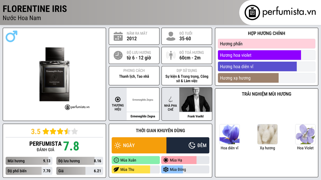Click the moon icon in the Đêm bar
Viewport: 321px width, 180px height.
tap(192, 145)
